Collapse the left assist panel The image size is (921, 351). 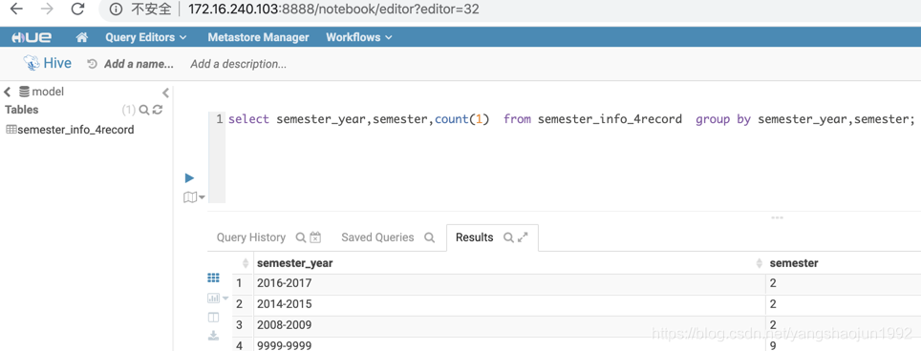tap(165, 93)
